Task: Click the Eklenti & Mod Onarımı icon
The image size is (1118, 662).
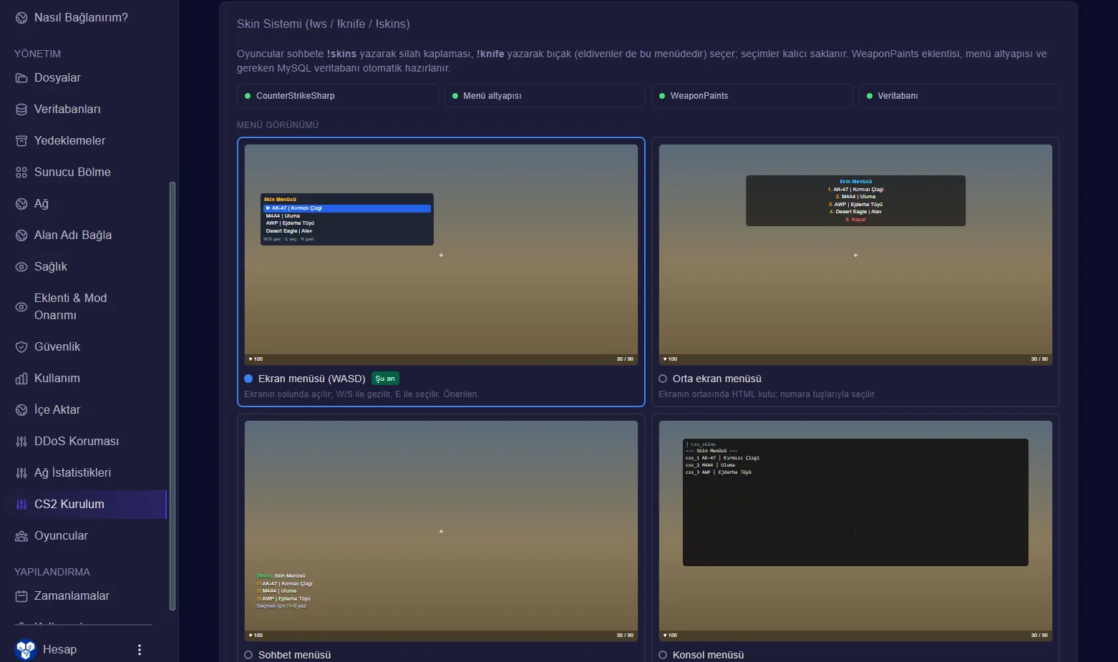Action: [21, 307]
